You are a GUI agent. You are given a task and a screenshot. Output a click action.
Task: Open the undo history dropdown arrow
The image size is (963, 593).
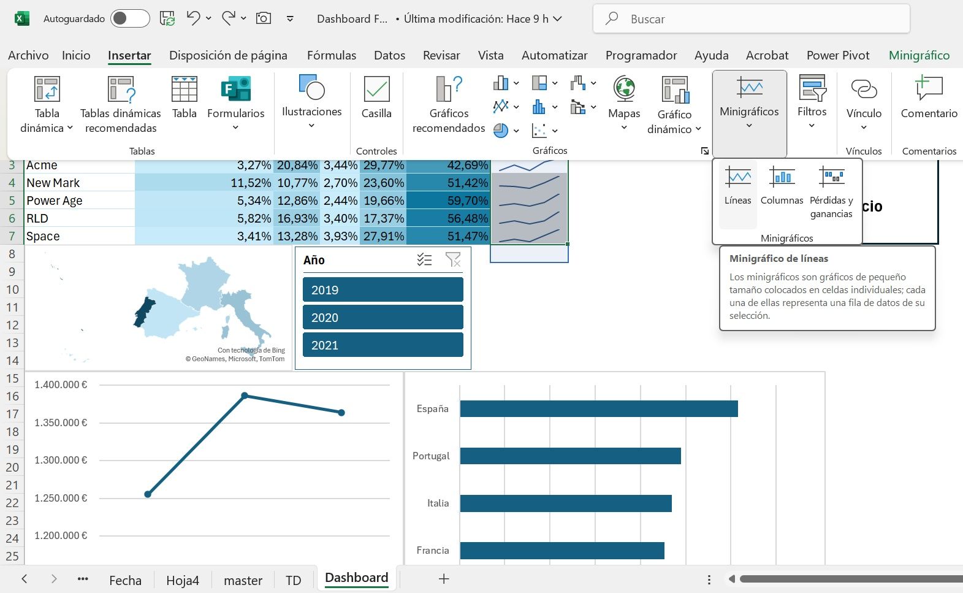pos(208,18)
